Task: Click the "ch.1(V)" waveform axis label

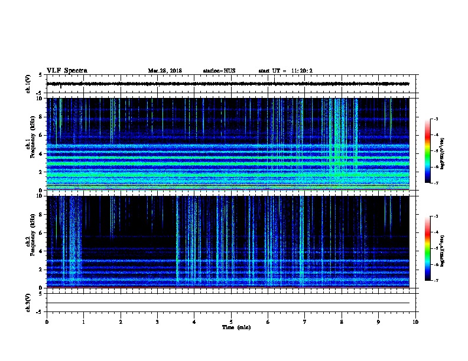Action: point(28,84)
